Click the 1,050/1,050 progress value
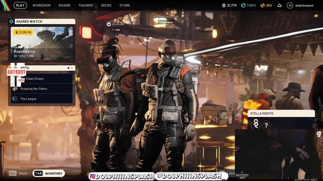 tap(26, 56)
